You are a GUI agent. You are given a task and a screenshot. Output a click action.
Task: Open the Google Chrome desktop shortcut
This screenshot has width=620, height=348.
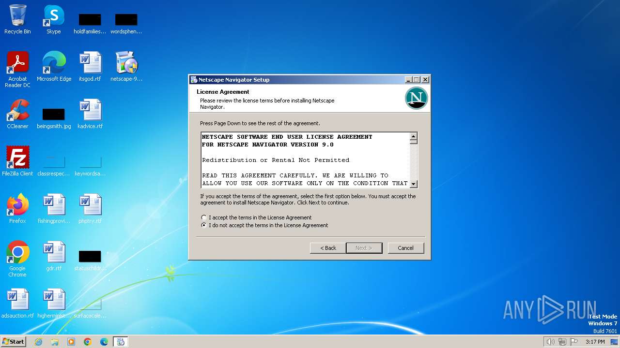17,259
